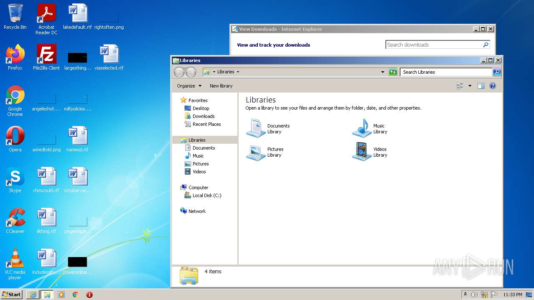Image resolution: width=534 pixels, height=300 pixels.
Task: Select Recent Places under Favorites
Action: click(x=207, y=124)
